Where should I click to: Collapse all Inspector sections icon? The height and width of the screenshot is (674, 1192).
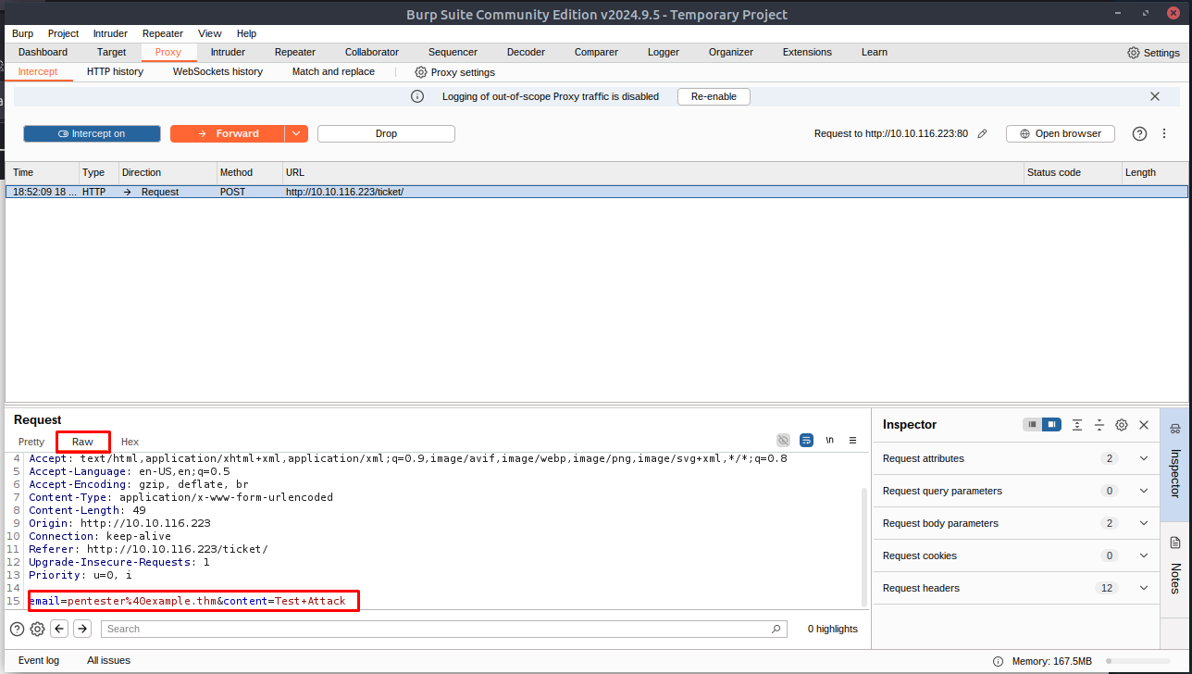1099,425
